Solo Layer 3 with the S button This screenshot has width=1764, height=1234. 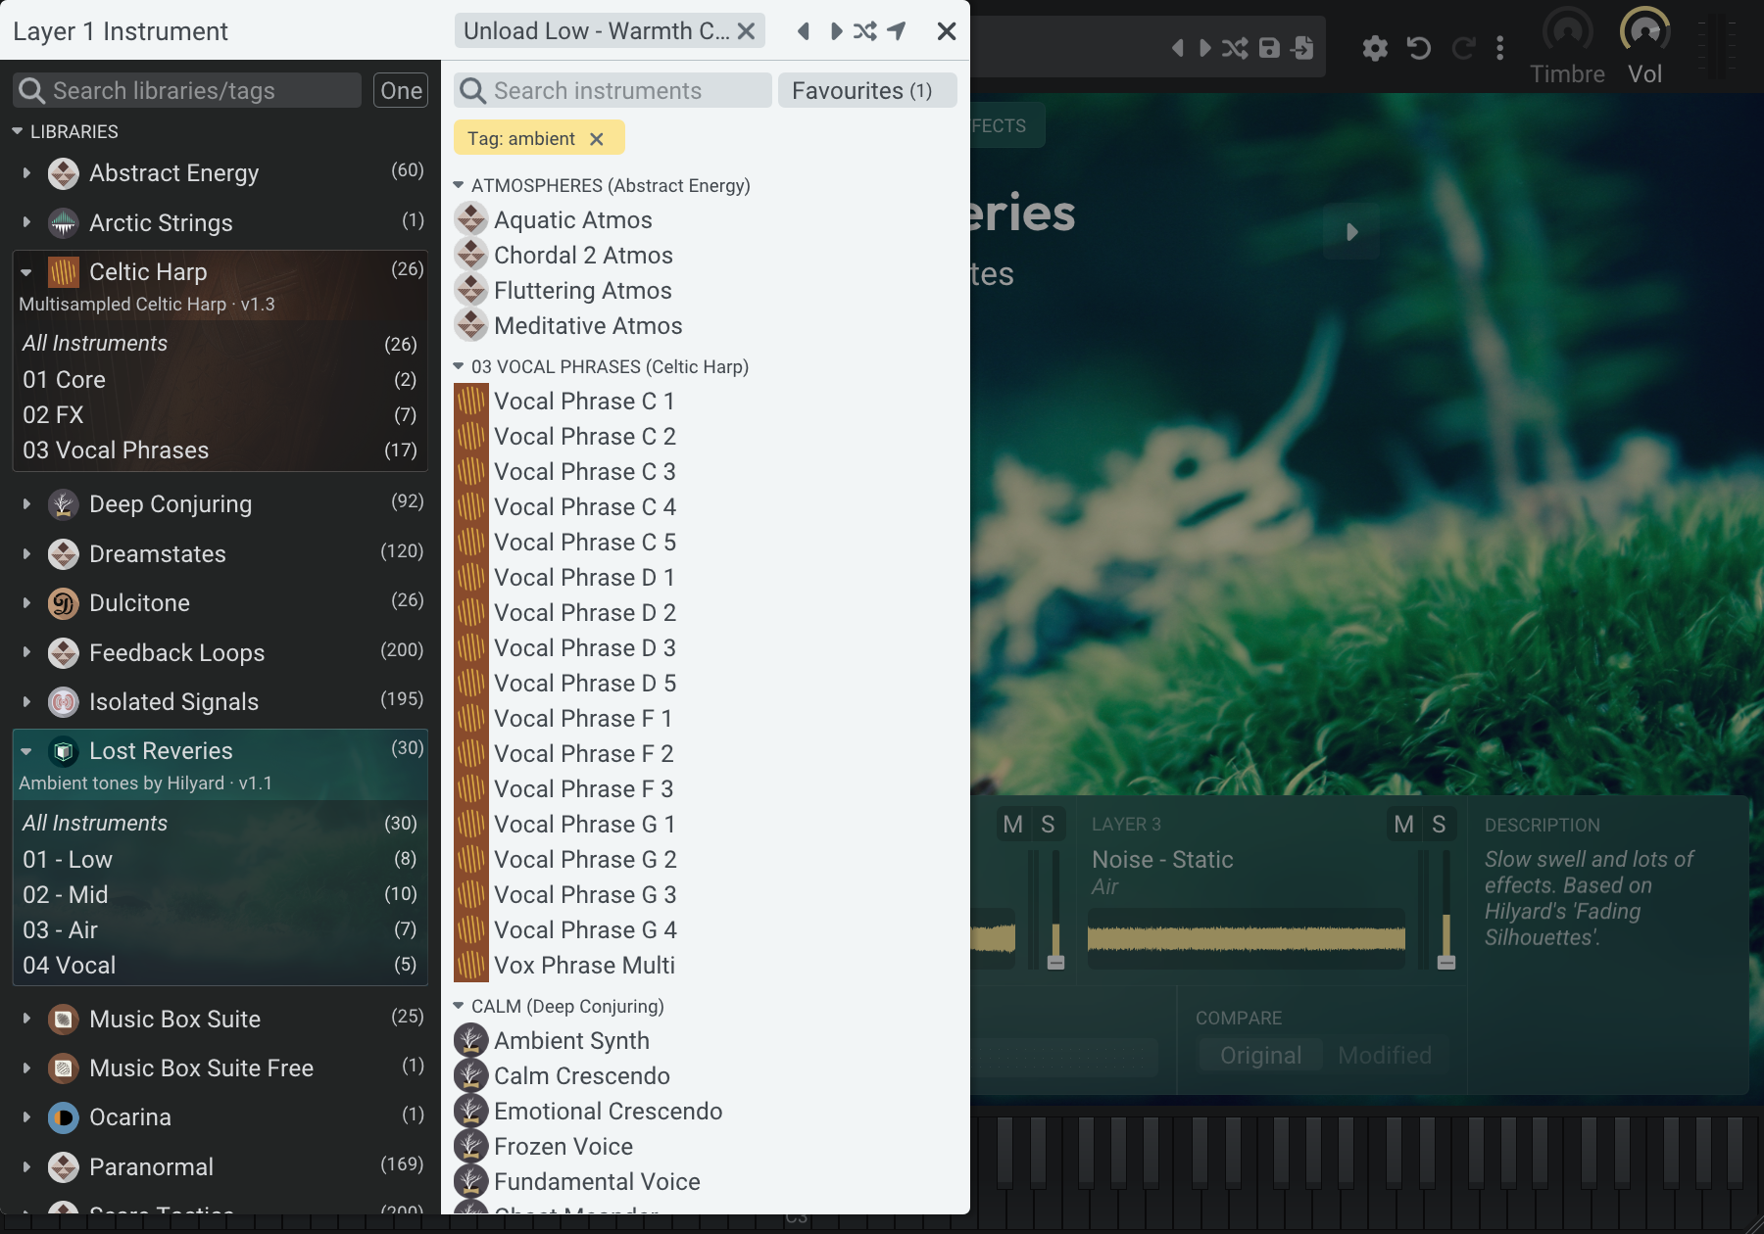tap(1439, 825)
